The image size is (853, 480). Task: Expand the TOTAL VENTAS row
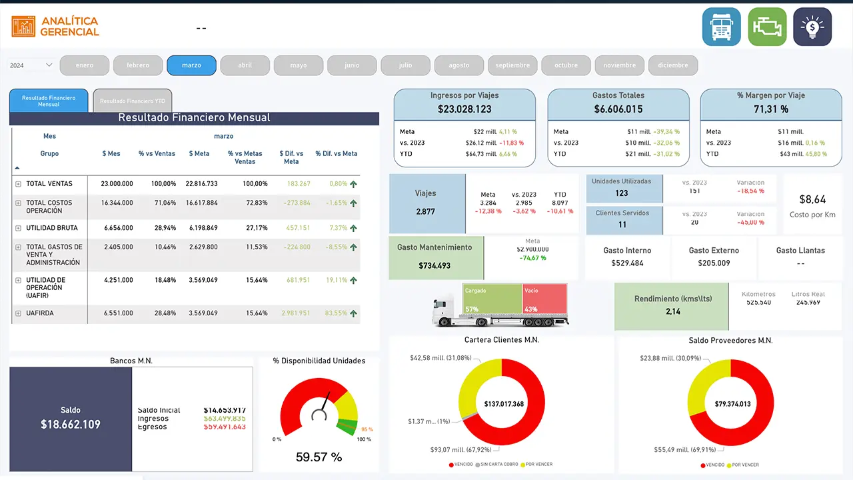[19, 184]
